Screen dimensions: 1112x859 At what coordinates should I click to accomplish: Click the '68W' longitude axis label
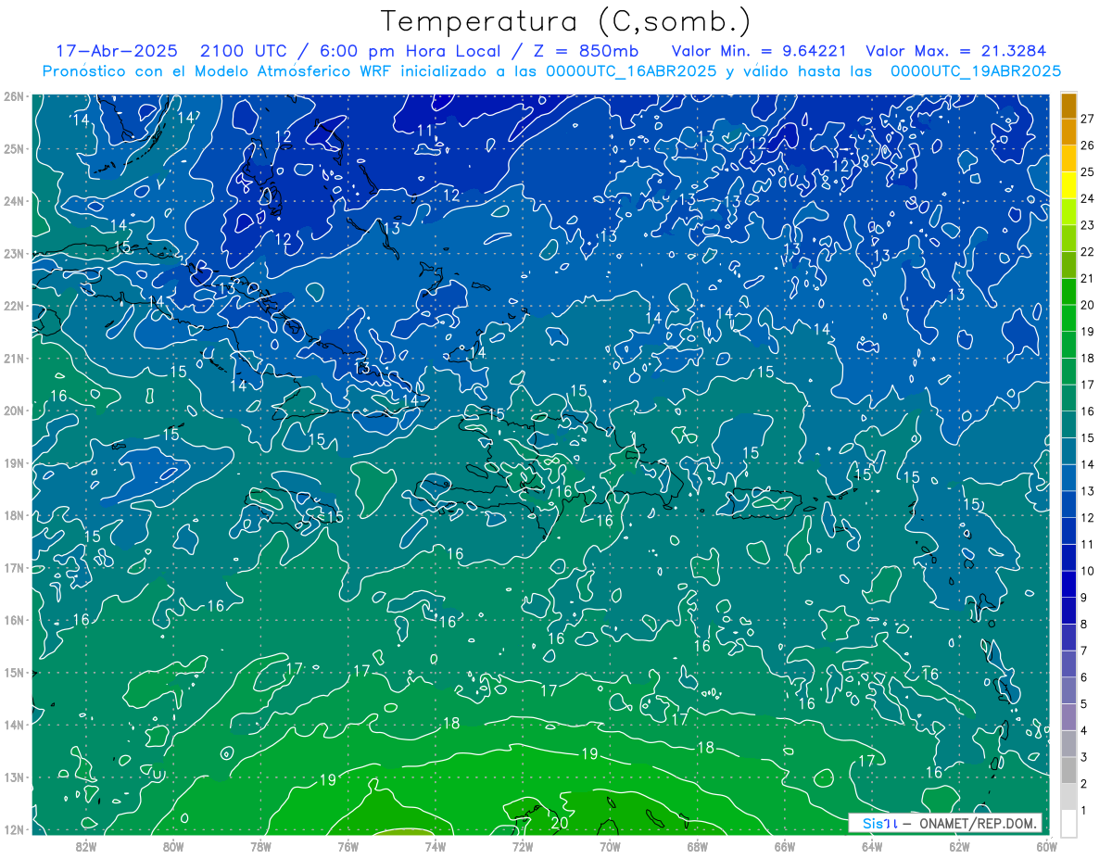pos(697,846)
